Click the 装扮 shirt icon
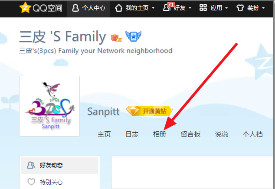275x189 pixels. 240,8
